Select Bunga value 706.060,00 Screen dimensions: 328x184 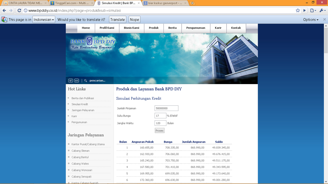172,154
